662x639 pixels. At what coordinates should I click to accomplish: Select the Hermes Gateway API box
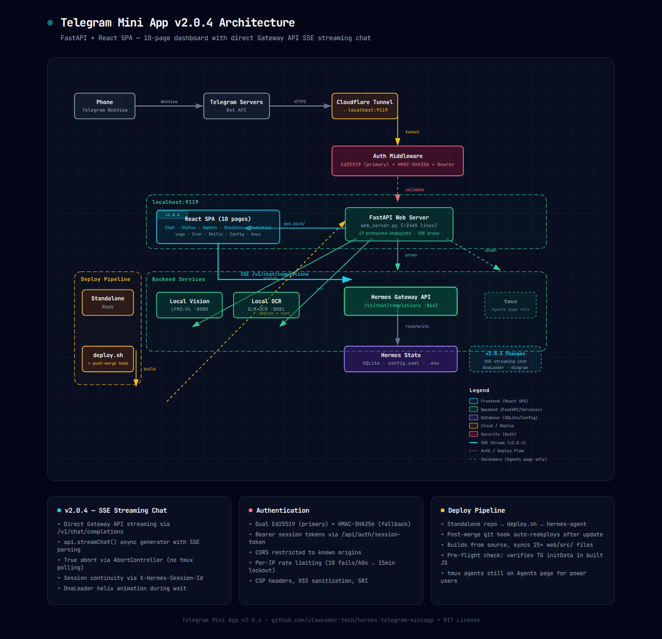[401, 301]
